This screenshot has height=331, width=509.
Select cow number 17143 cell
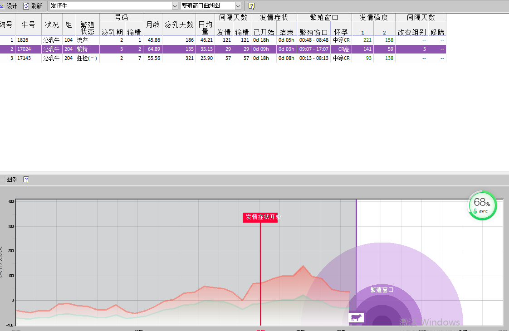(x=28, y=58)
